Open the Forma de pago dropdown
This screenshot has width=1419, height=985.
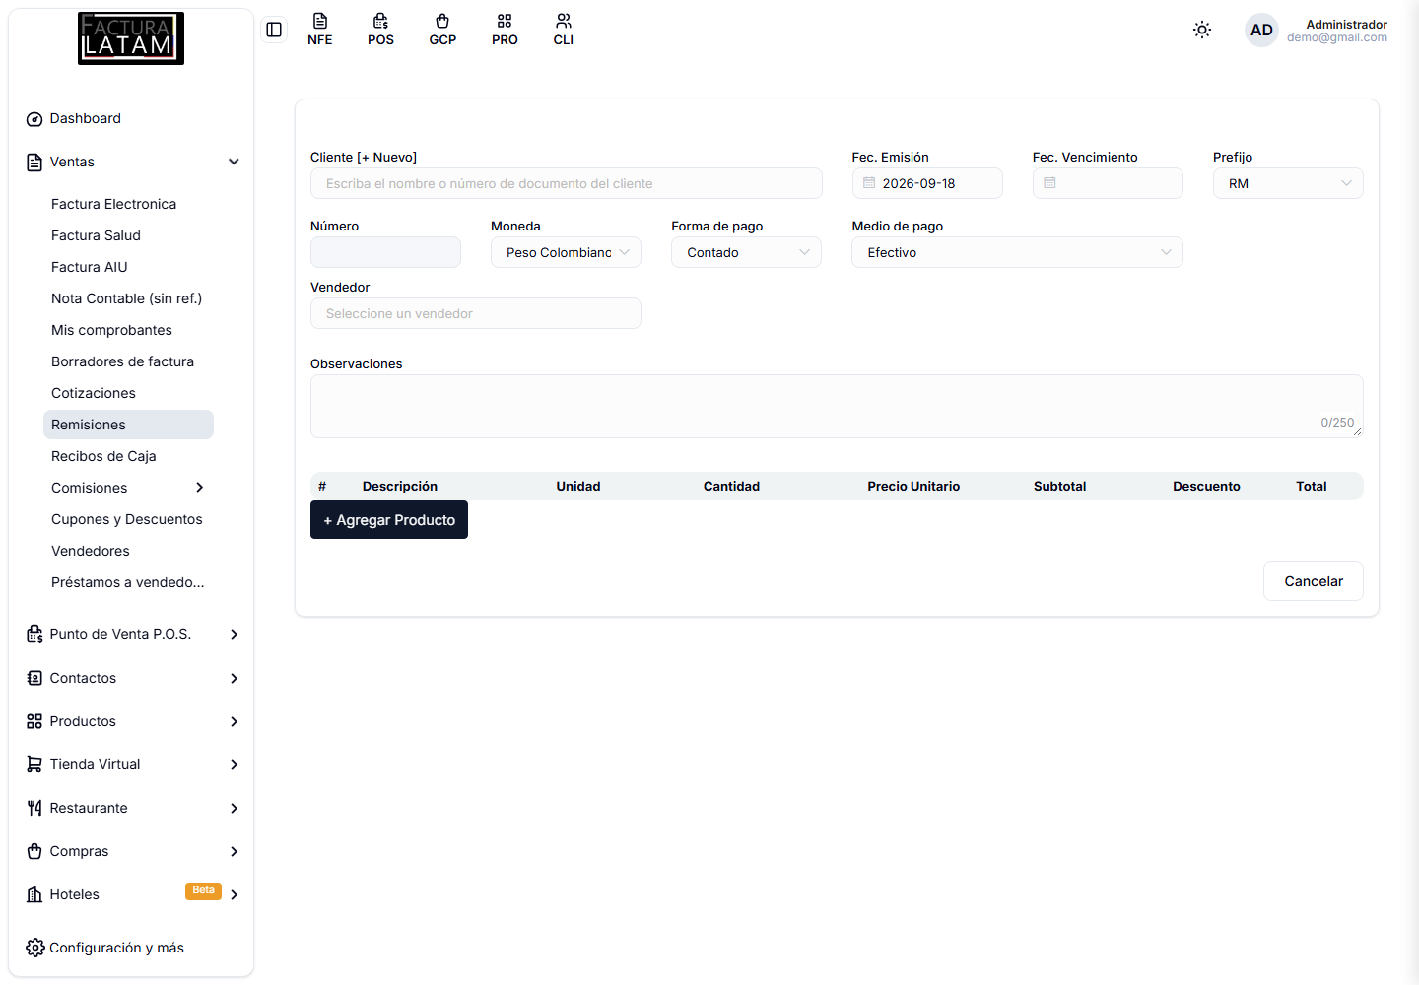pyautogui.click(x=746, y=252)
